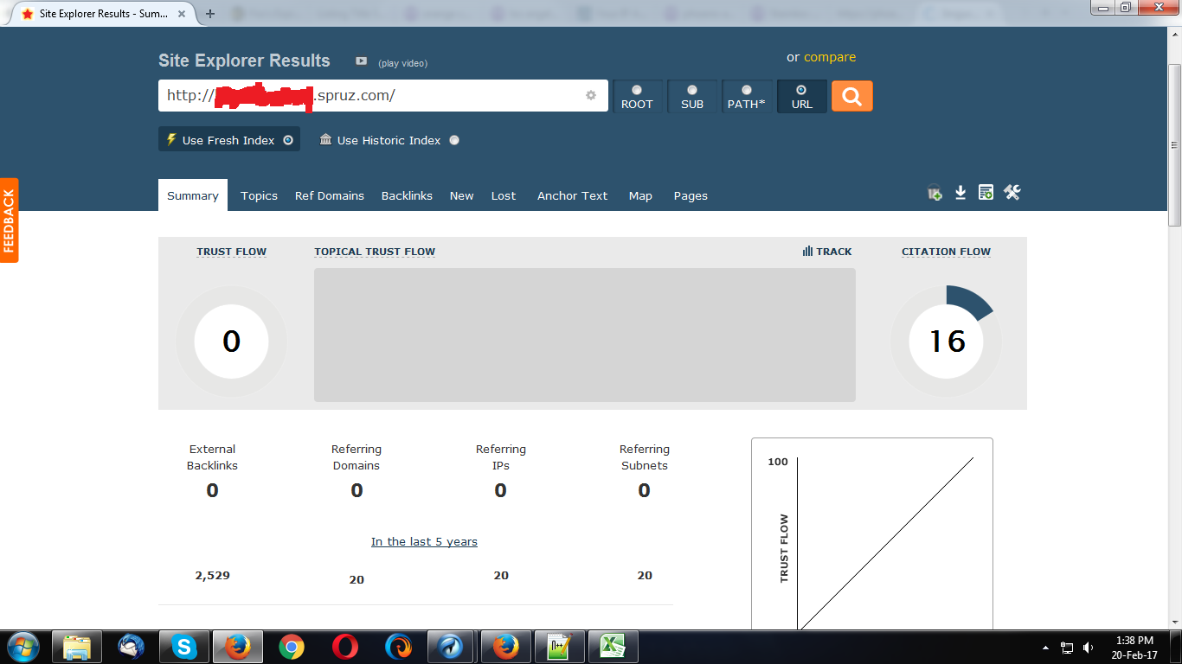Open the hammer and wrench tools icon
This screenshot has width=1182, height=664.
coord(1012,193)
